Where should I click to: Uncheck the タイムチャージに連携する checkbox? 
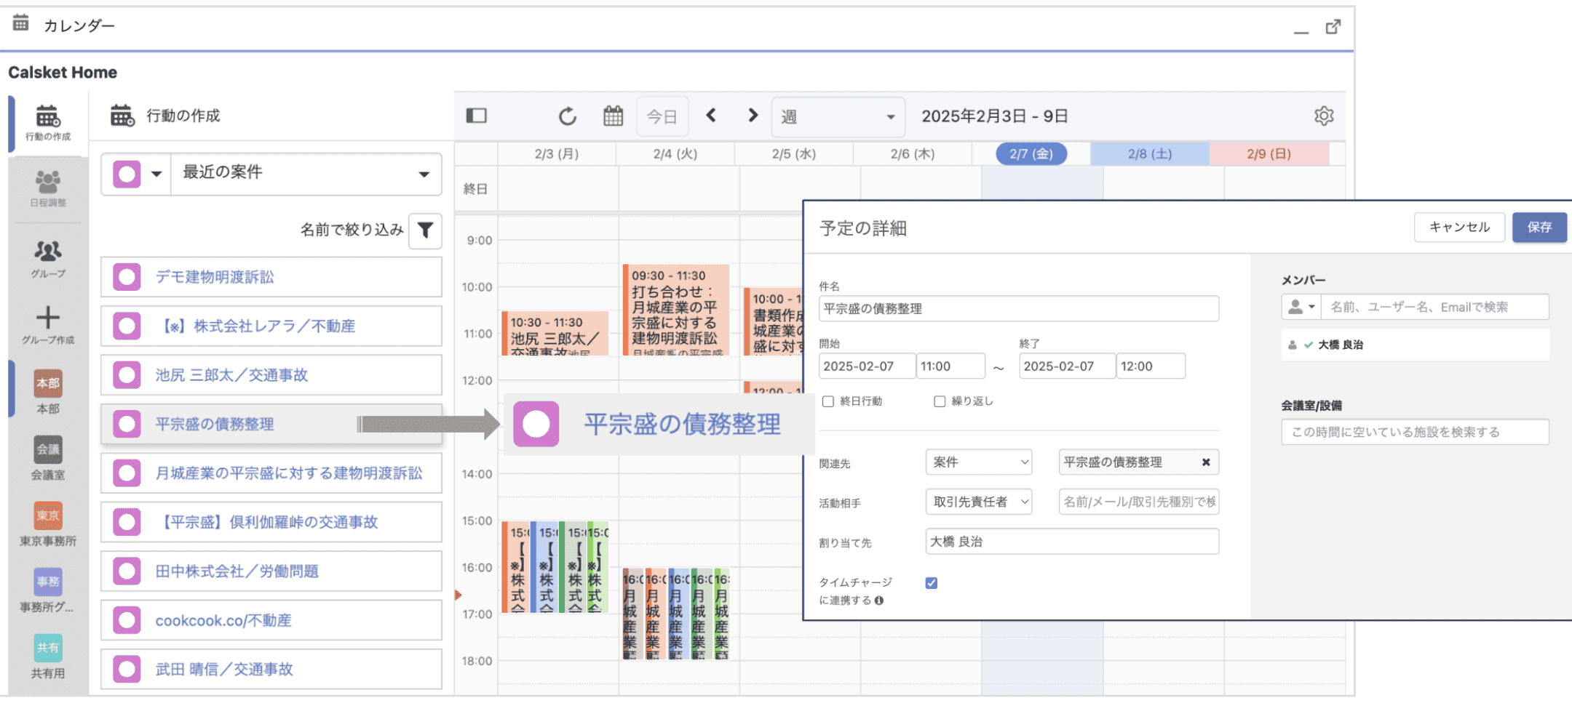(x=932, y=583)
